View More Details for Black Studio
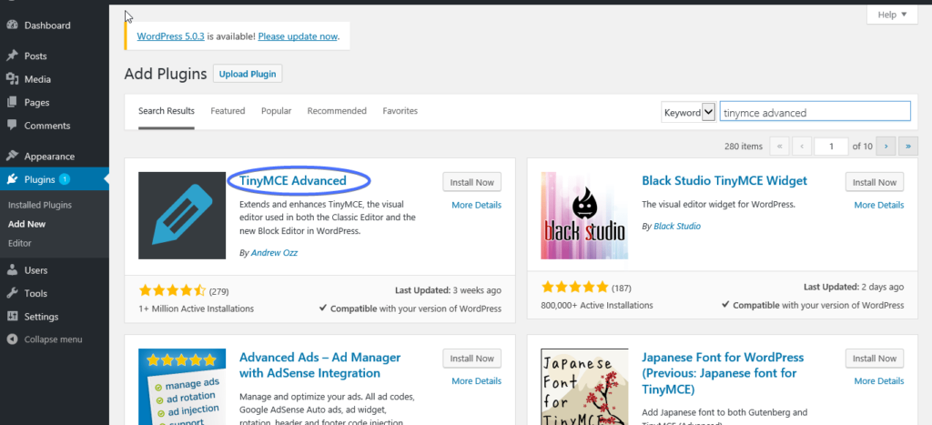Image resolution: width=932 pixels, height=425 pixels. click(879, 205)
